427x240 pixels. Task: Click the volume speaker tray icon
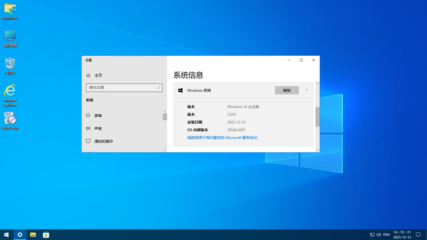pos(378,235)
